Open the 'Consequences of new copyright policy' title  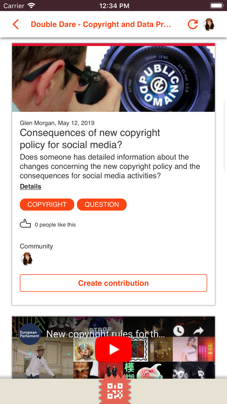[x=90, y=138]
